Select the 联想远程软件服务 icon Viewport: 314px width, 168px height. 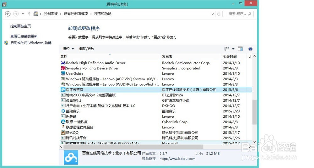63,127
